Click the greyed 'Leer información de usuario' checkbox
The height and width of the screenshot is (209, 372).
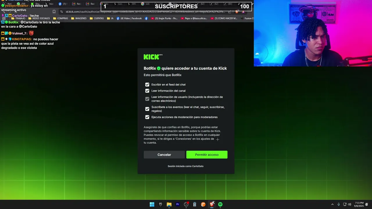[147, 99]
